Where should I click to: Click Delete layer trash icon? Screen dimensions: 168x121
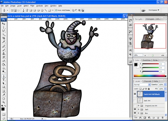(162, 118)
